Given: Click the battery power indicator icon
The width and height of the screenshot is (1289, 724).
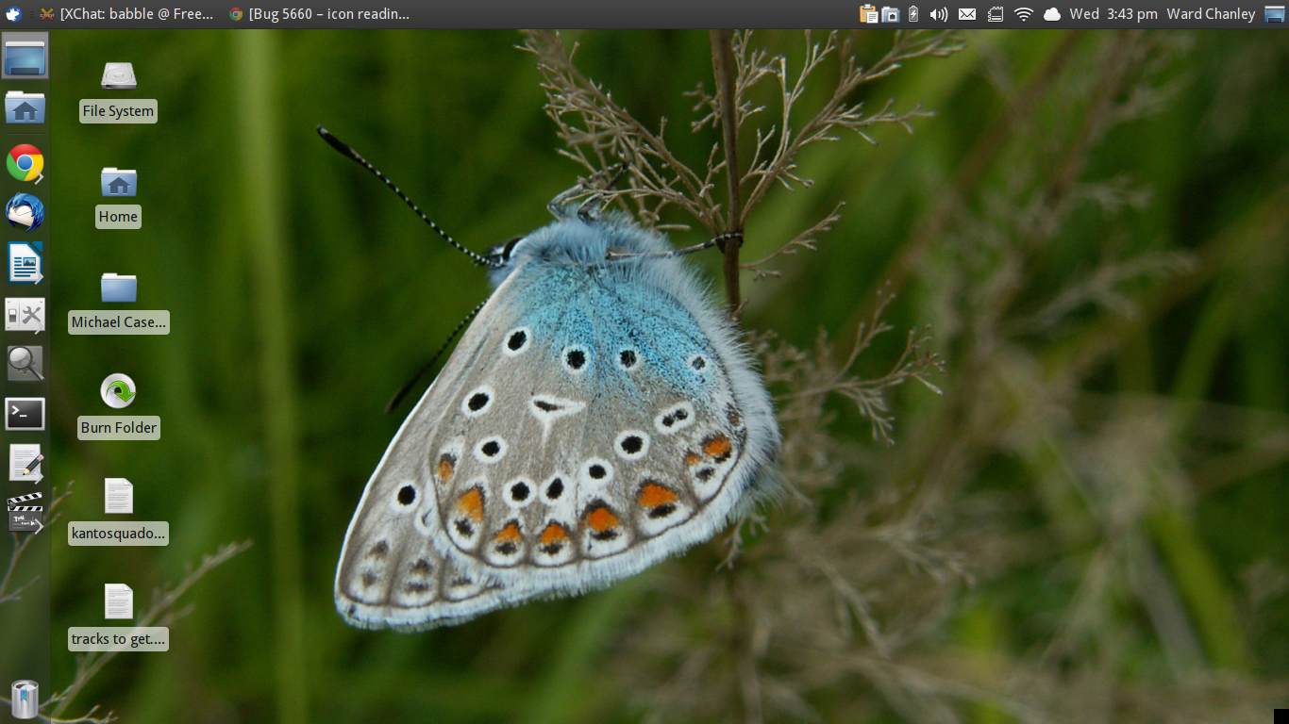Looking at the screenshot, I should [x=913, y=14].
